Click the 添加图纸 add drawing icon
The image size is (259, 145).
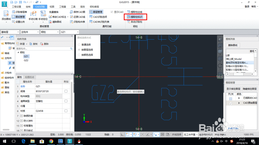pos(6,14)
